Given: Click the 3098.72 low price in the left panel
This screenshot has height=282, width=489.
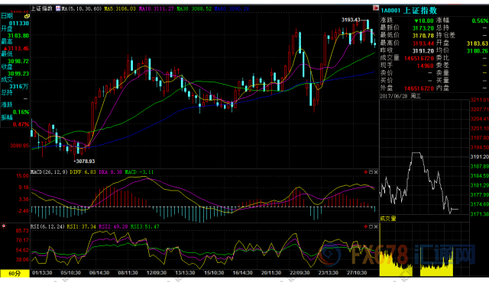Looking at the screenshot, I should tap(18, 61).
